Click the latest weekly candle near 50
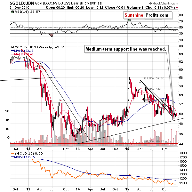 click(x=176, y=115)
